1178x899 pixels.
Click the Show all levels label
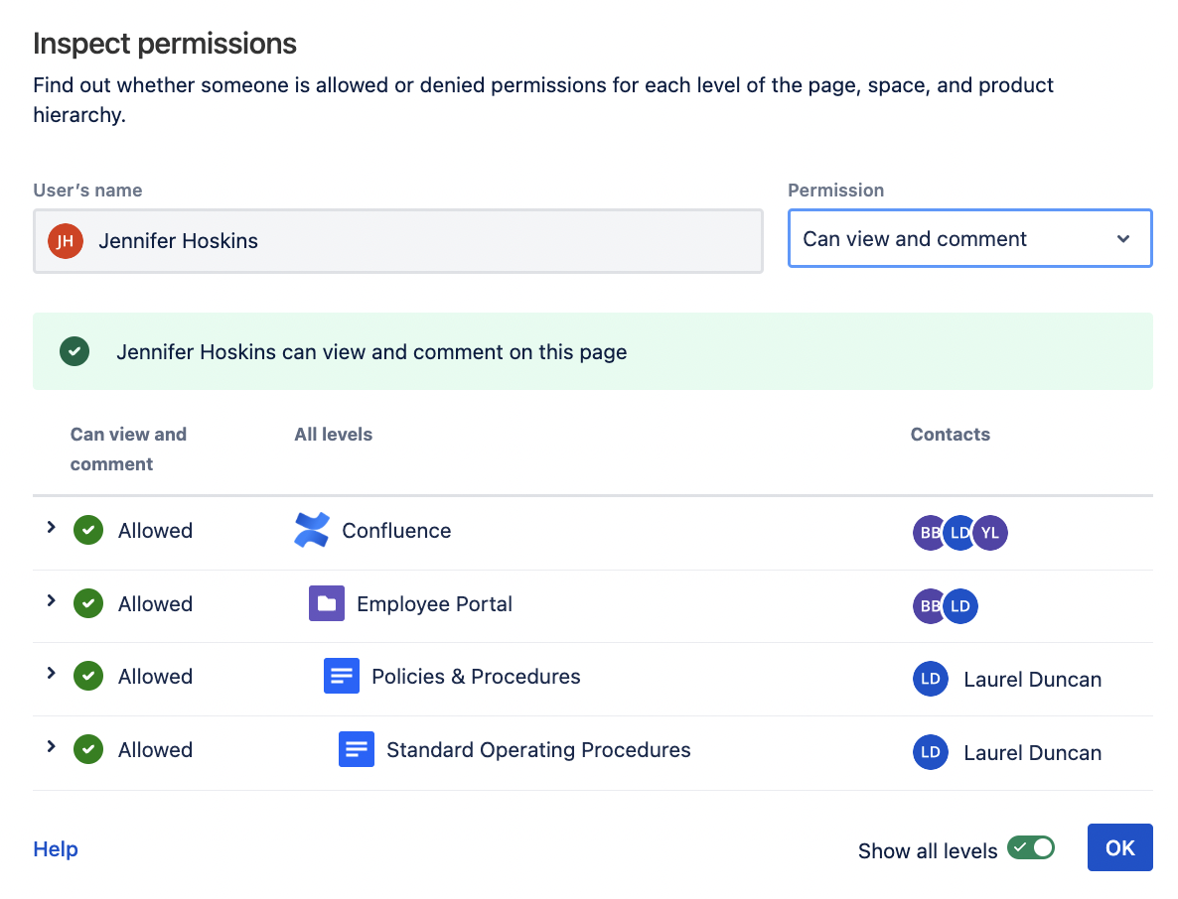[928, 851]
